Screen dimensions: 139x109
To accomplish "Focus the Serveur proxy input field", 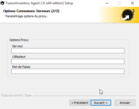I will point(68,51).
